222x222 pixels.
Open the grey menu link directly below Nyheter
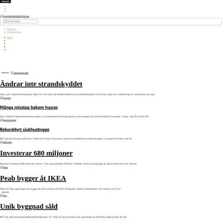pos(14,32)
